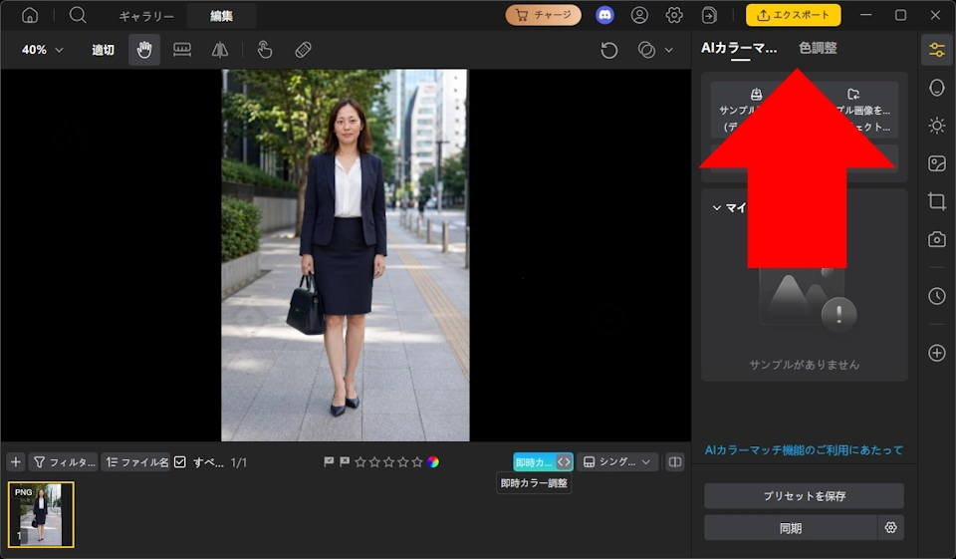Click the second flag reject icon
Screen dimensions: 956x559
click(345, 462)
